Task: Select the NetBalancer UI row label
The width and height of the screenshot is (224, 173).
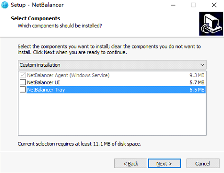Action: (x=43, y=82)
